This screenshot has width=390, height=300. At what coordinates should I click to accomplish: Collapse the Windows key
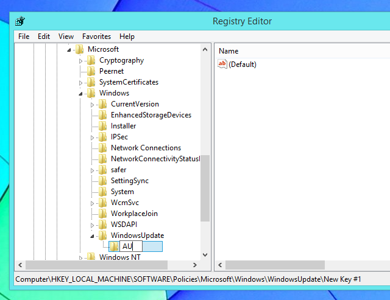[80, 94]
